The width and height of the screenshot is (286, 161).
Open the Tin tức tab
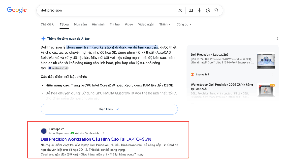(x=115, y=24)
